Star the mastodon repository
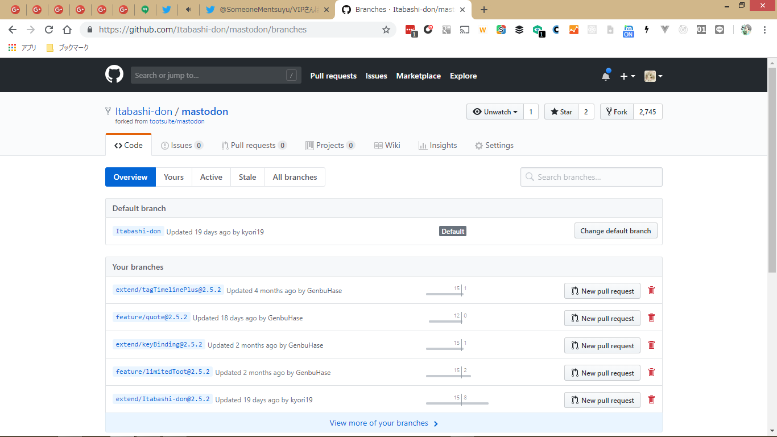The image size is (777, 437). point(561,112)
